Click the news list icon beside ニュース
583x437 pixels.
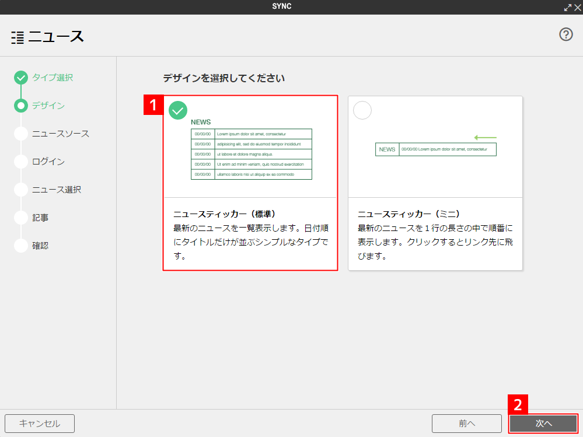(x=18, y=37)
